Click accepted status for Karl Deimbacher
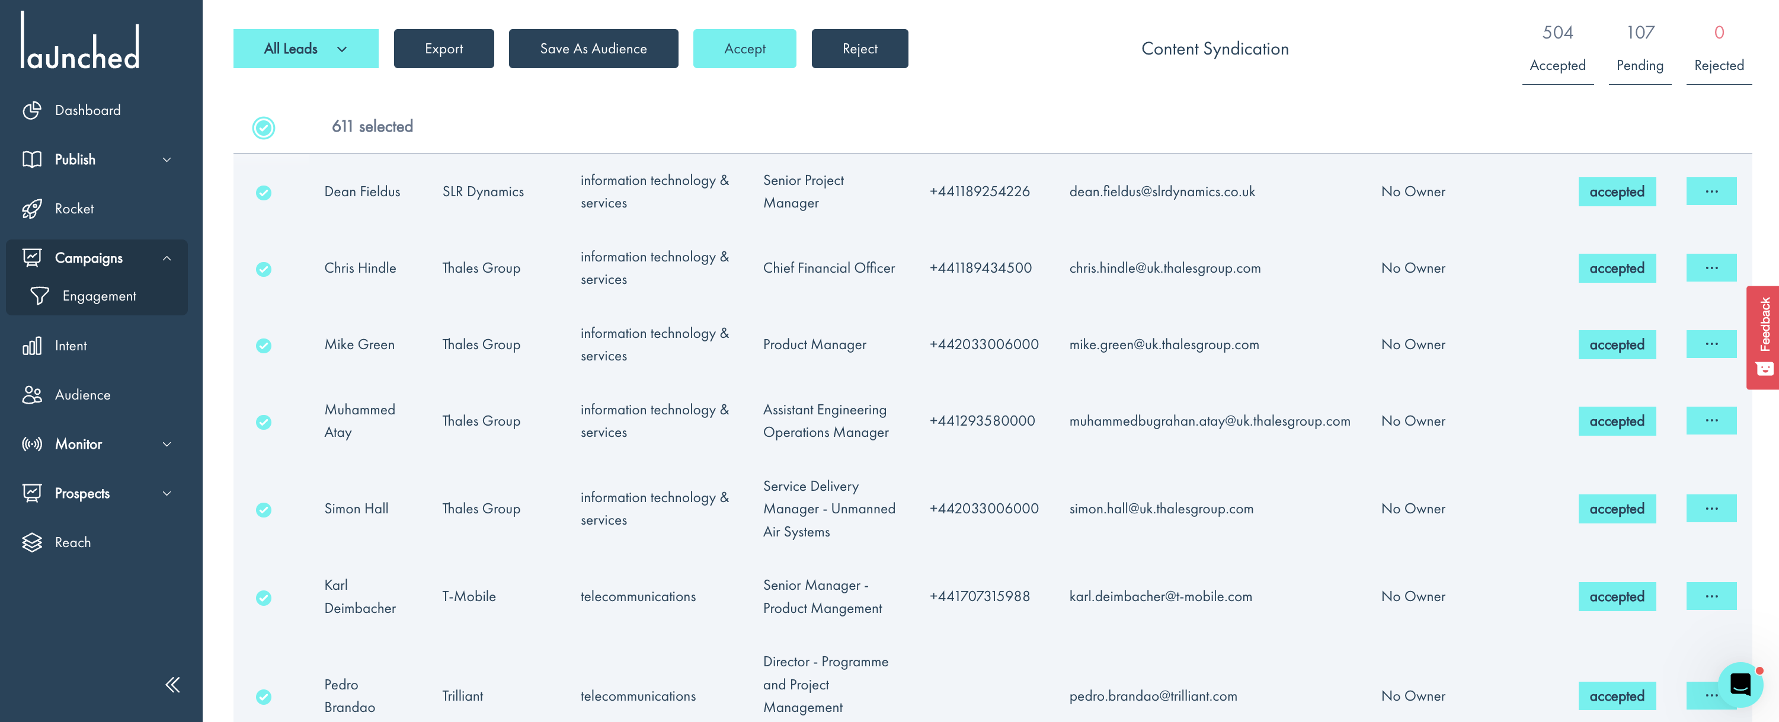 1617,597
